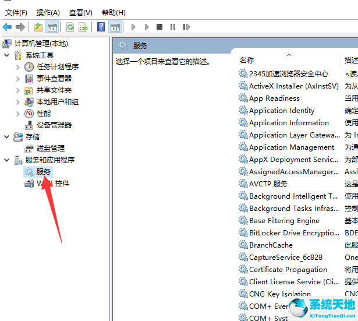Image resolution: width=358 pixels, height=321 pixels.
Task: Select the BranchCache service
Action: pos(271,245)
